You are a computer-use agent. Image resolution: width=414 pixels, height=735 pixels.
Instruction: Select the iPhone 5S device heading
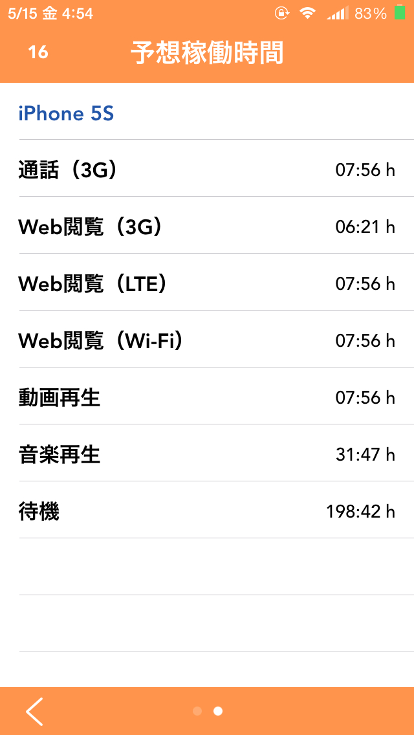pyautogui.click(x=66, y=114)
